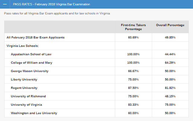Select Appalachian School of Law row label
193x121 pixels.
coord(31,54)
